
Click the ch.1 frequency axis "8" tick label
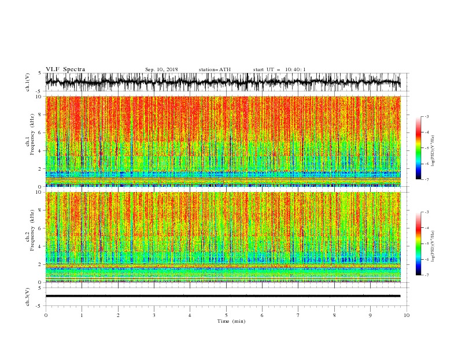point(40,115)
